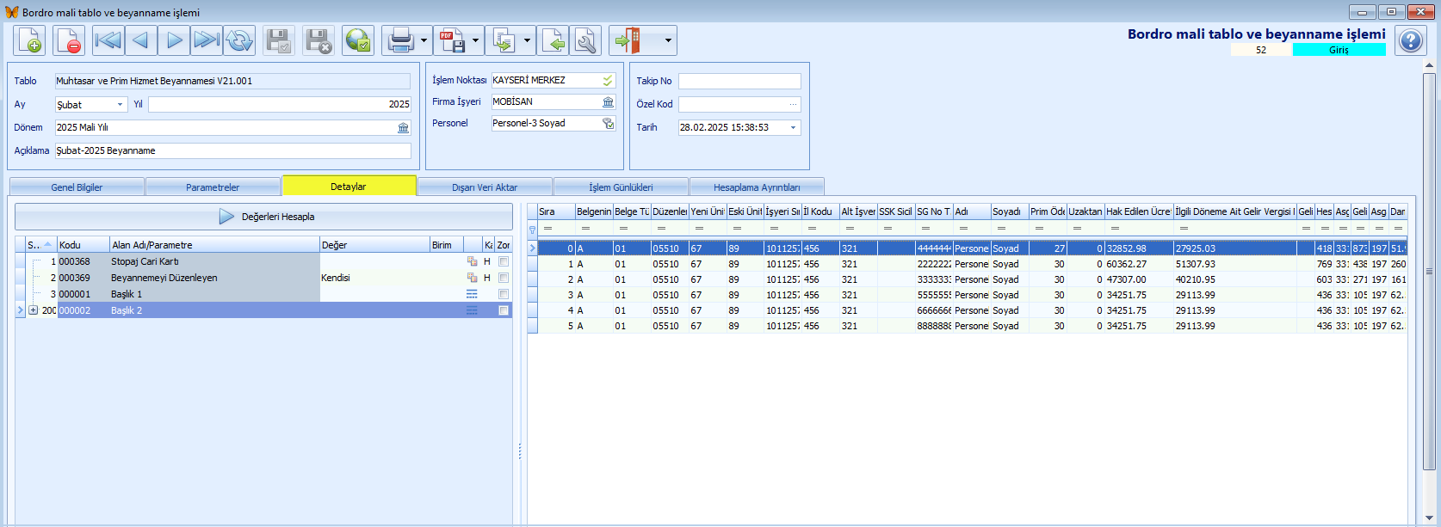Image resolution: width=1441 pixels, height=527 pixels.
Task: Switch to the Parametreler tab
Action: coord(213,187)
